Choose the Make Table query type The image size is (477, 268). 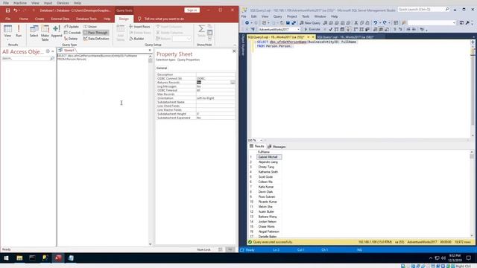coord(45,33)
